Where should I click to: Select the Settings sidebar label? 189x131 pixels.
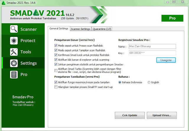(29, 63)
